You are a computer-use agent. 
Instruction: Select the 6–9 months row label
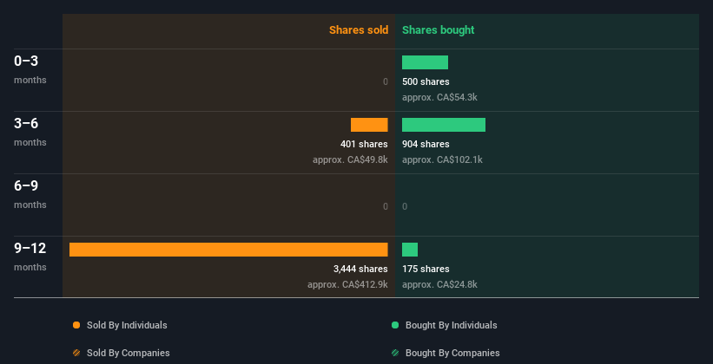click(x=30, y=194)
